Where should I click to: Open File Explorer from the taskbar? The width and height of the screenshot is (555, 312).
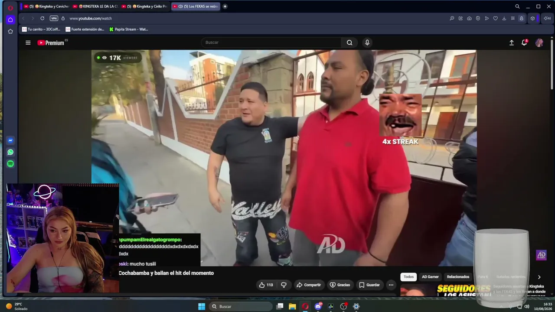click(293, 306)
